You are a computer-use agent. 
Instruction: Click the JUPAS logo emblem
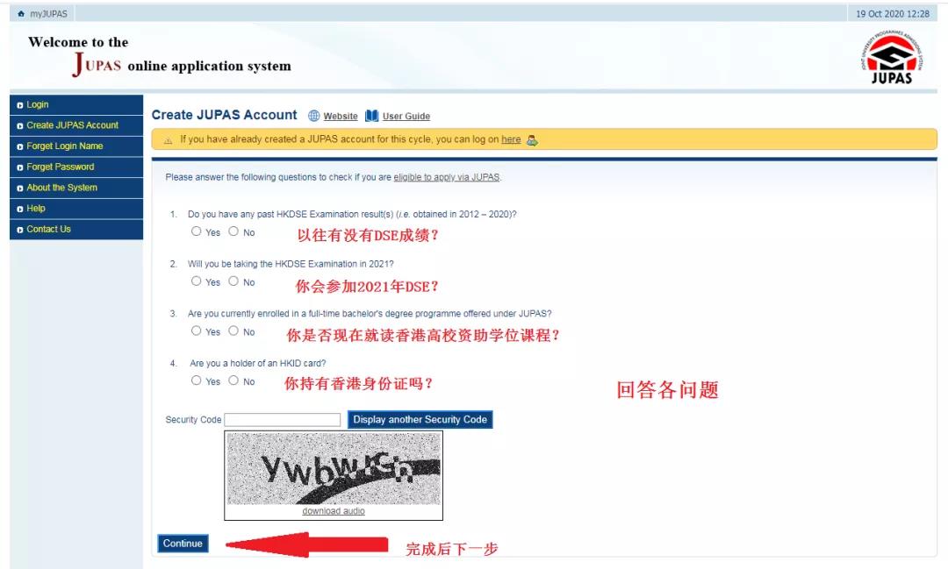pos(892,59)
